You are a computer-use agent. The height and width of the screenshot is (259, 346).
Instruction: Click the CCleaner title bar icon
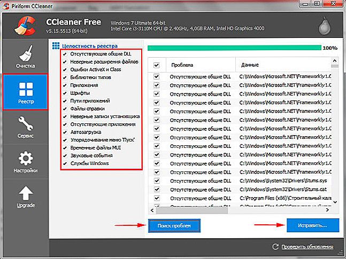click(x=6, y=6)
